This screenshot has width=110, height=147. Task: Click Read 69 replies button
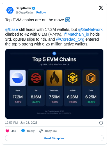click(x=54, y=138)
